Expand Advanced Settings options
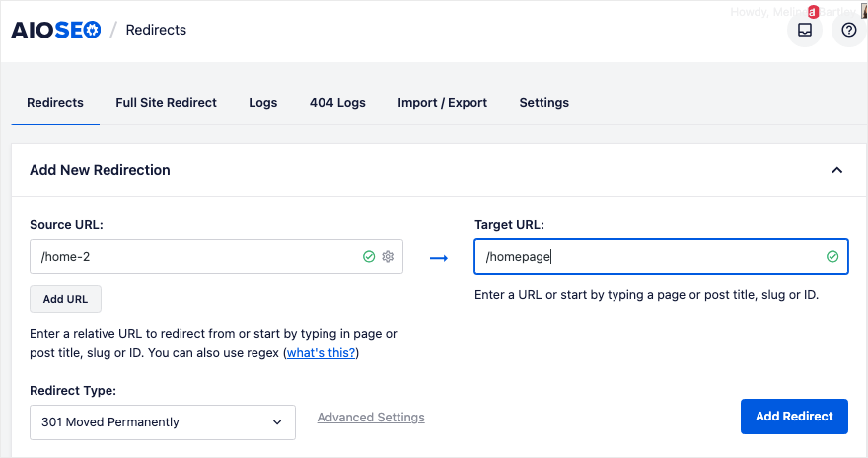This screenshot has width=868, height=458. (371, 418)
